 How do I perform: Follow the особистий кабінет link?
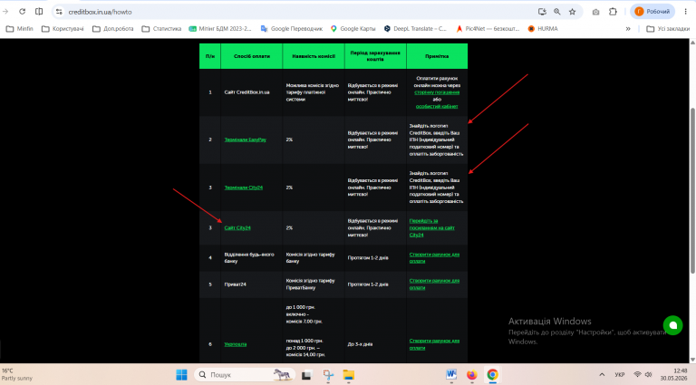[437, 107]
